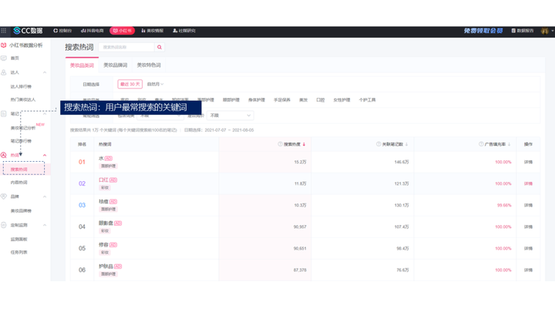Open the apps grid icon beside CC数据 logo
This screenshot has width=555, height=312.
(x=4, y=31)
